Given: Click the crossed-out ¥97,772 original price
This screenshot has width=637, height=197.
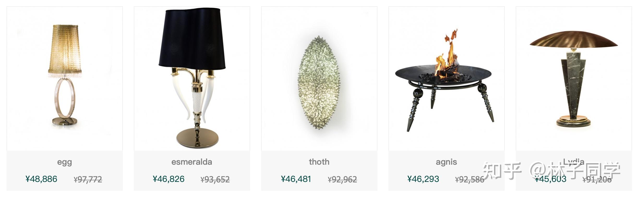Looking at the screenshot, I should [88, 180].
